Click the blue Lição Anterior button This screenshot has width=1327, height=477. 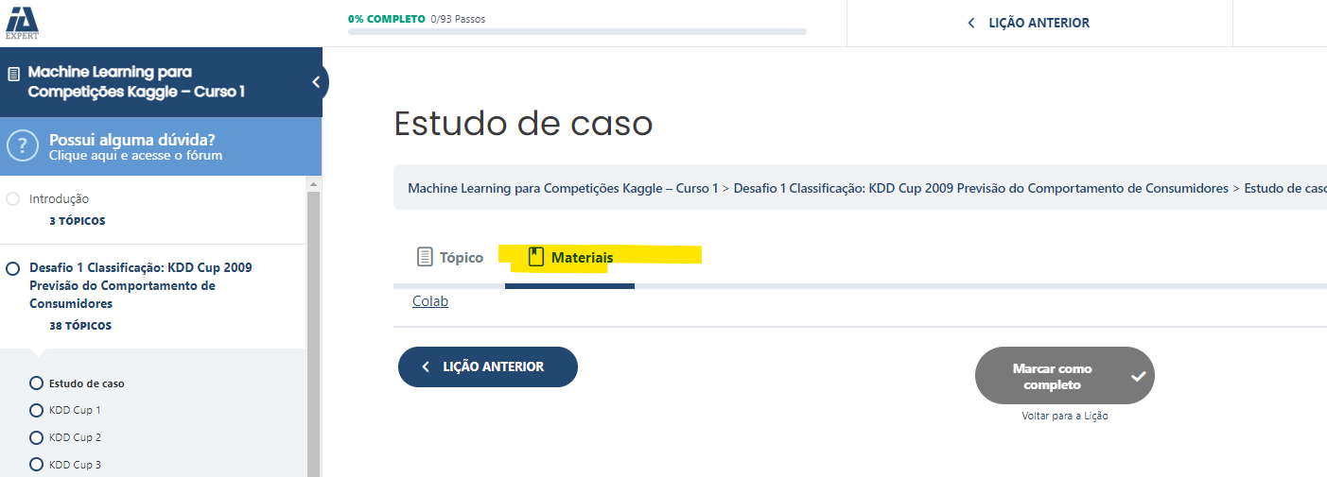point(488,366)
